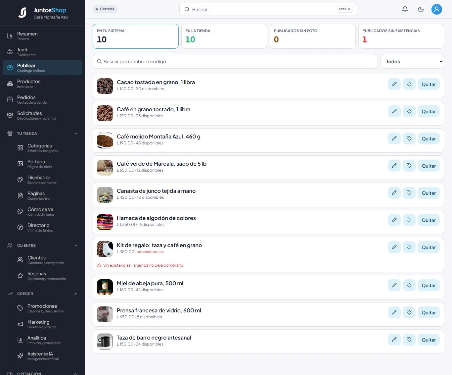Screen dimensions: 452x375
Task: Edit Hamaca de algodón pencil icon
Action: coord(394,220)
